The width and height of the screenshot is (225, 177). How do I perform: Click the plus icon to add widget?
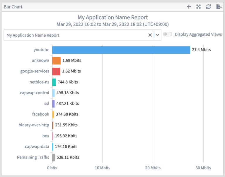189,7
